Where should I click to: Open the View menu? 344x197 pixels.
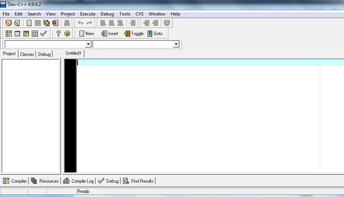(x=51, y=14)
